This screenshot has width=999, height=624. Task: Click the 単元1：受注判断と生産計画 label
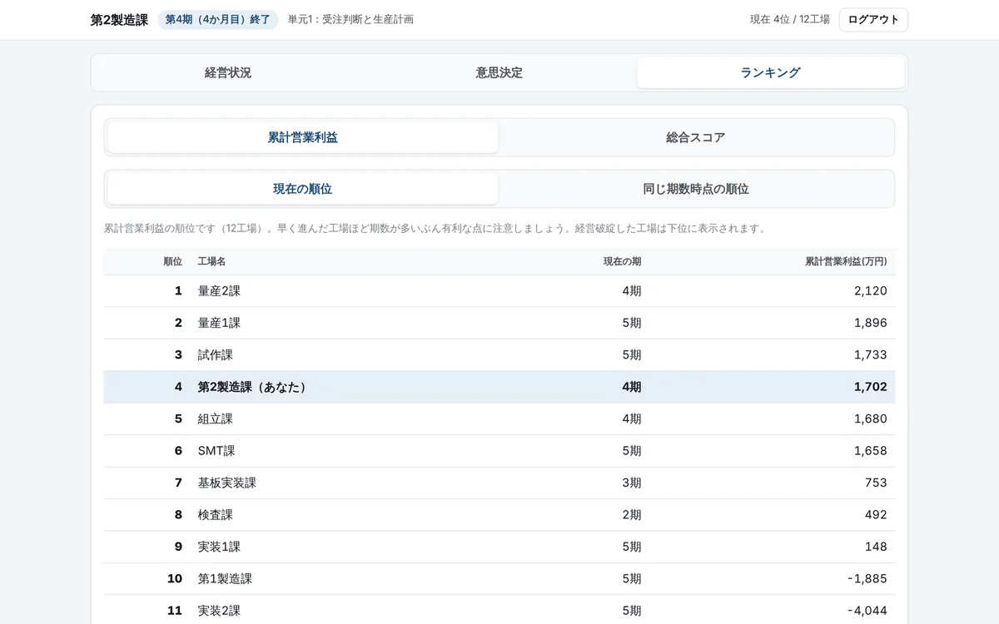point(350,20)
